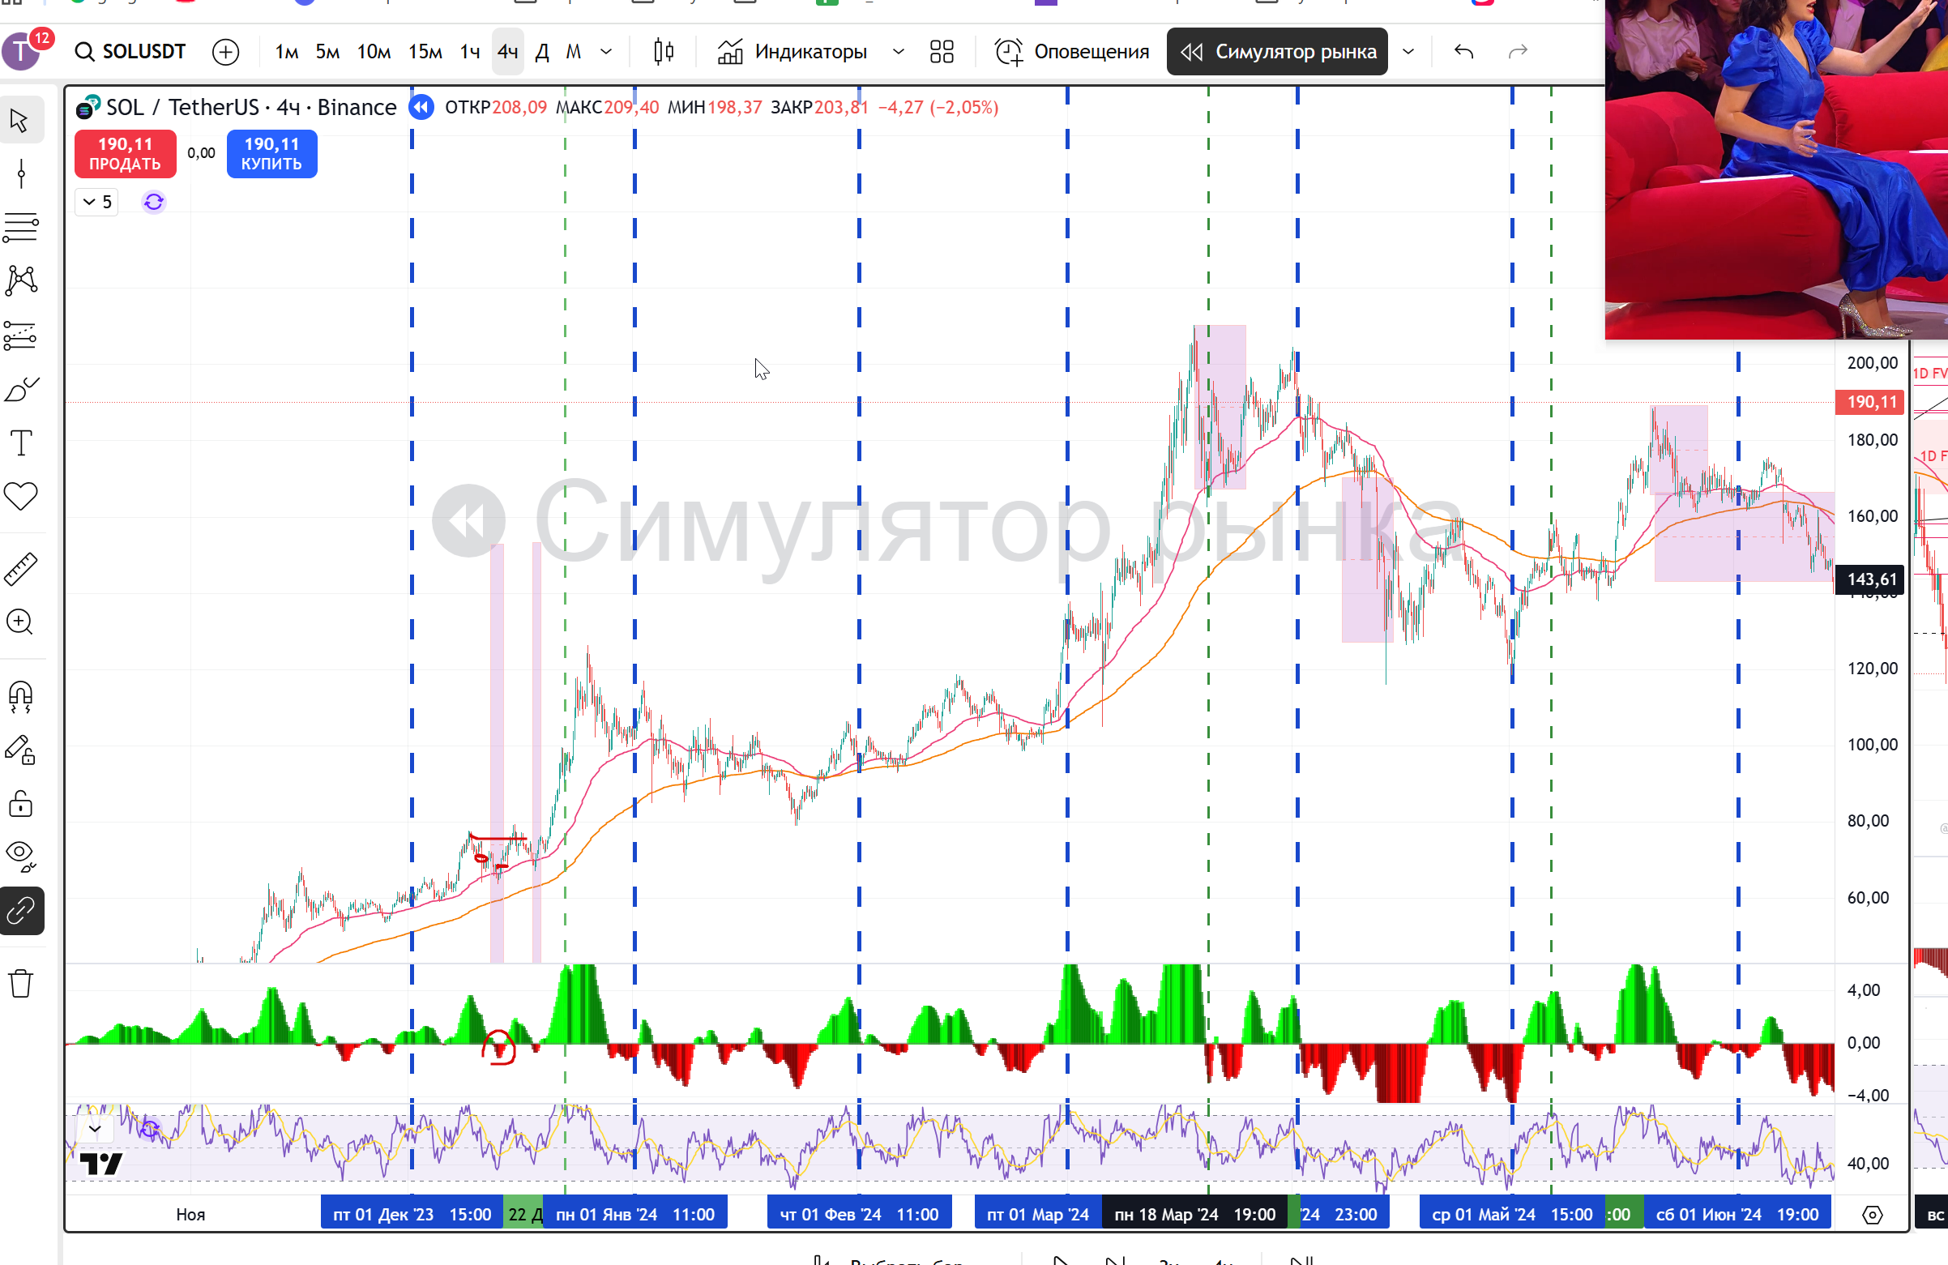Image resolution: width=1948 pixels, height=1265 pixels.
Task: Activate the Zoom in tool
Action: (21, 622)
